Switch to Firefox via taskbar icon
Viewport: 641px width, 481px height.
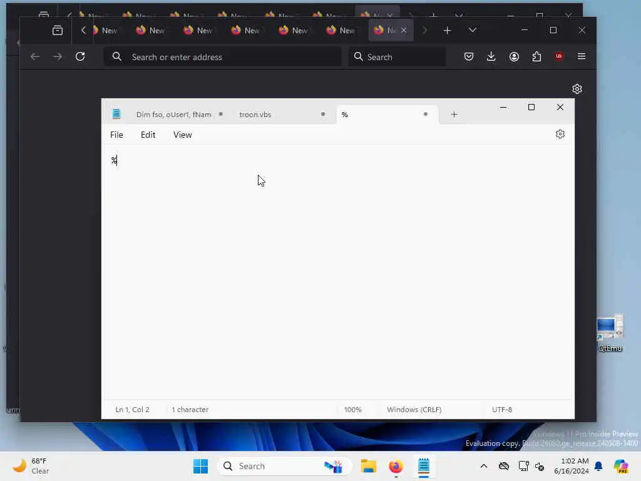point(396,466)
